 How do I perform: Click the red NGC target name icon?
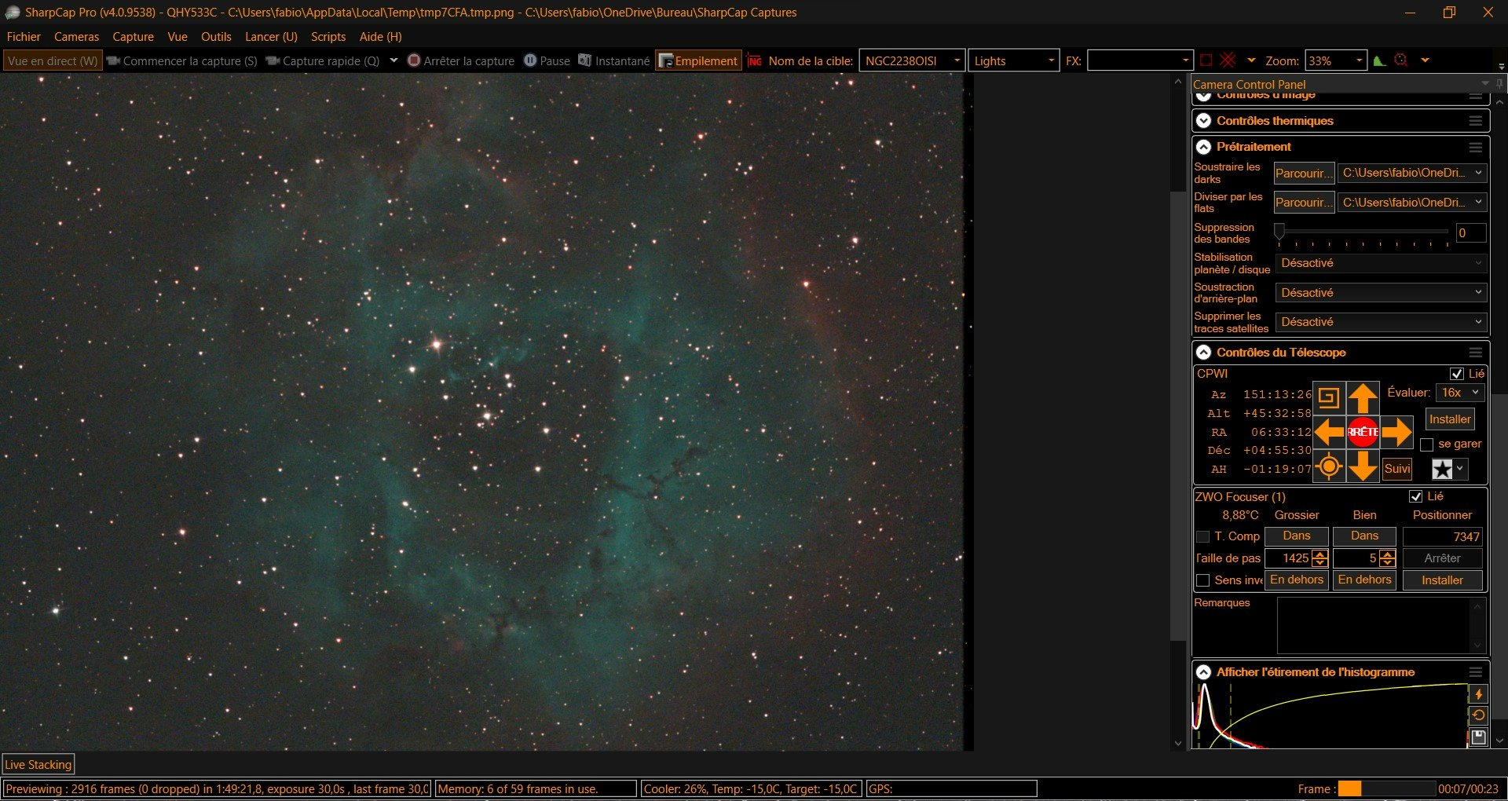click(755, 60)
